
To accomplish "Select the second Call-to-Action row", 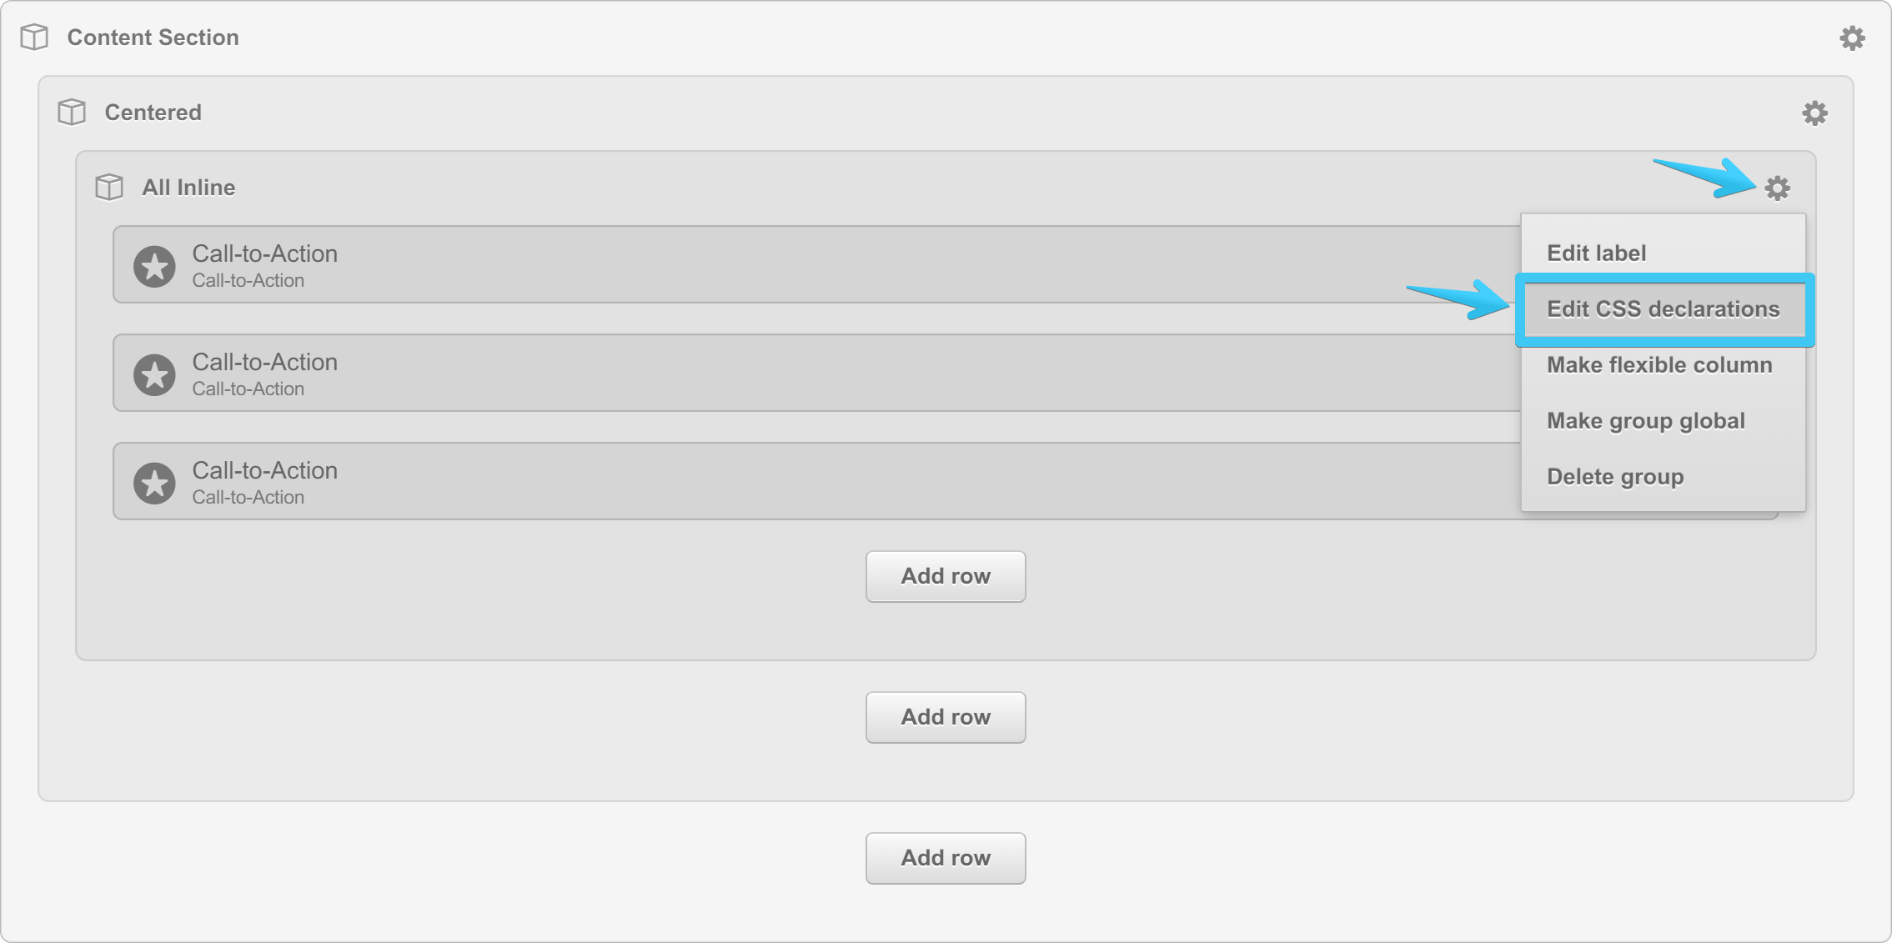I will point(750,374).
